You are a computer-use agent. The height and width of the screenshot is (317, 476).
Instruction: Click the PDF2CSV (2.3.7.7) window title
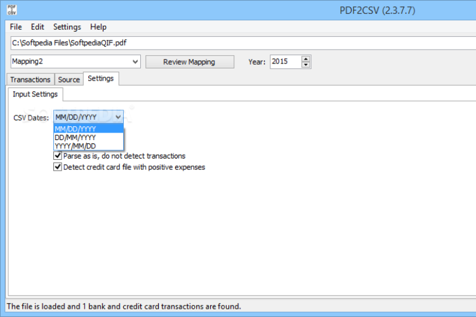(x=378, y=11)
